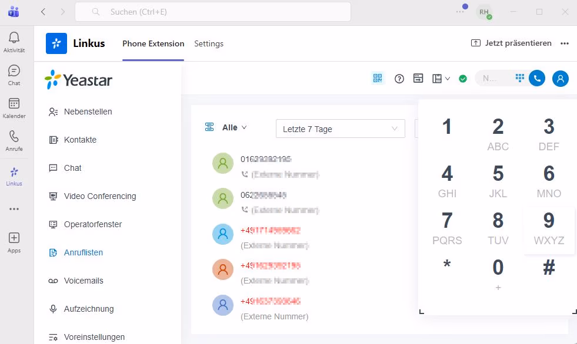Image resolution: width=577 pixels, height=344 pixels.
Task: Open the Voicemails section
Action: tap(83, 281)
